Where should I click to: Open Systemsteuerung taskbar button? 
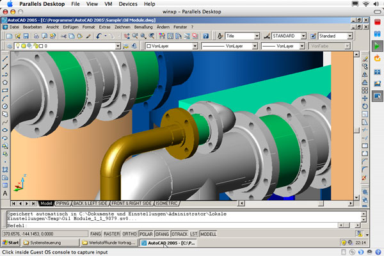(x=50, y=243)
